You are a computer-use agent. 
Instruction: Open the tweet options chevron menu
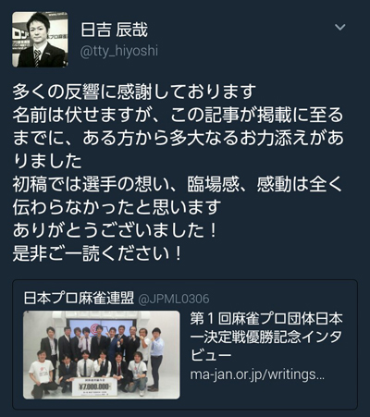click(339, 28)
